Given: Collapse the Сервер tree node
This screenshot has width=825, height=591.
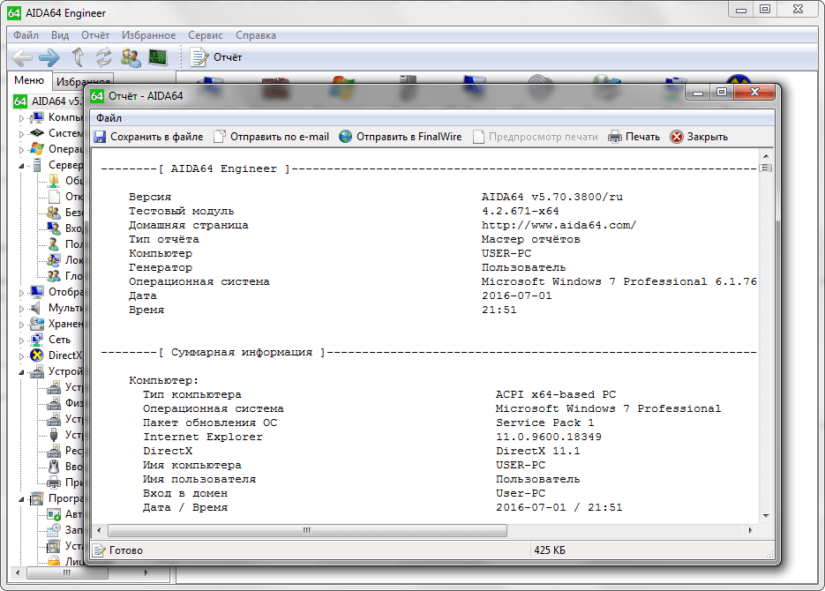Looking at the screenshot, I should pyautogui.click(x=22, y=165).
